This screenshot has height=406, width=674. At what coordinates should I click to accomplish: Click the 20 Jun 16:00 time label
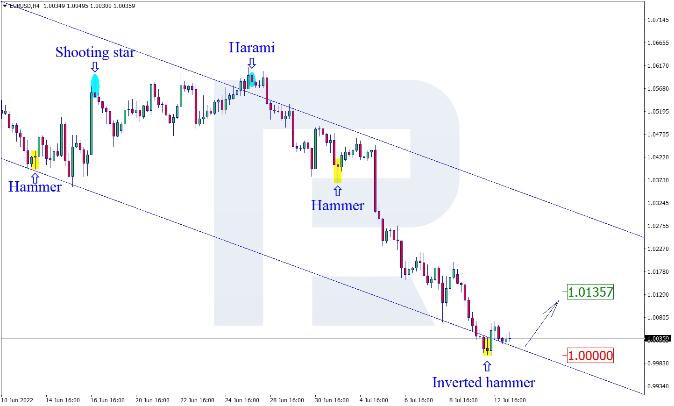tap(152, 400)
